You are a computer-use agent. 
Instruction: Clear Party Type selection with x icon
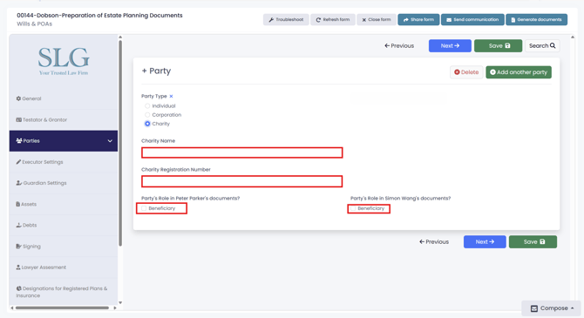click(x=172, y=96)
